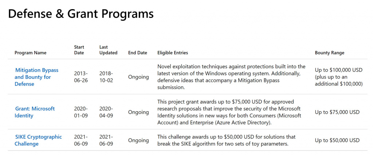Open the Grant: Microsoft Identity link
Viewport: 373px width, 155px height.
[x=35, y=112]
